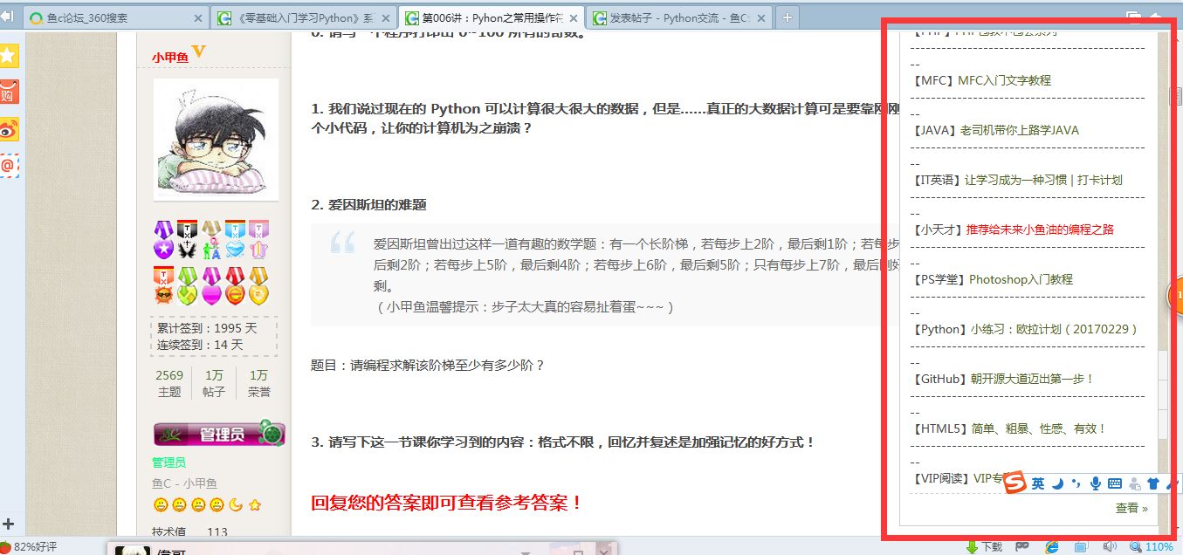This screenshot has height=555, width=1183.
Task: Click the 查看 » link
Action: tap(1131, 508)
